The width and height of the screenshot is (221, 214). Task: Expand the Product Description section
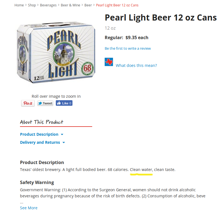[x=39, y=134]
